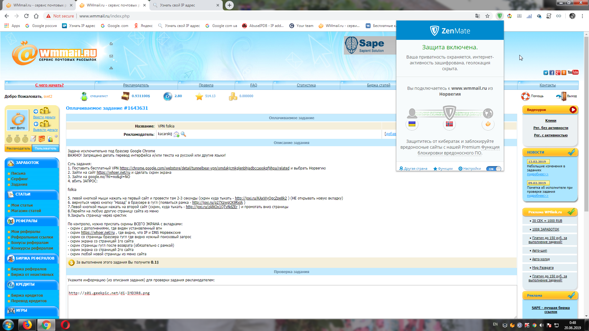The height and width of the screenshot is (331, 589).
Task: Click the Ввести деньги link
Action: point(44,117)
